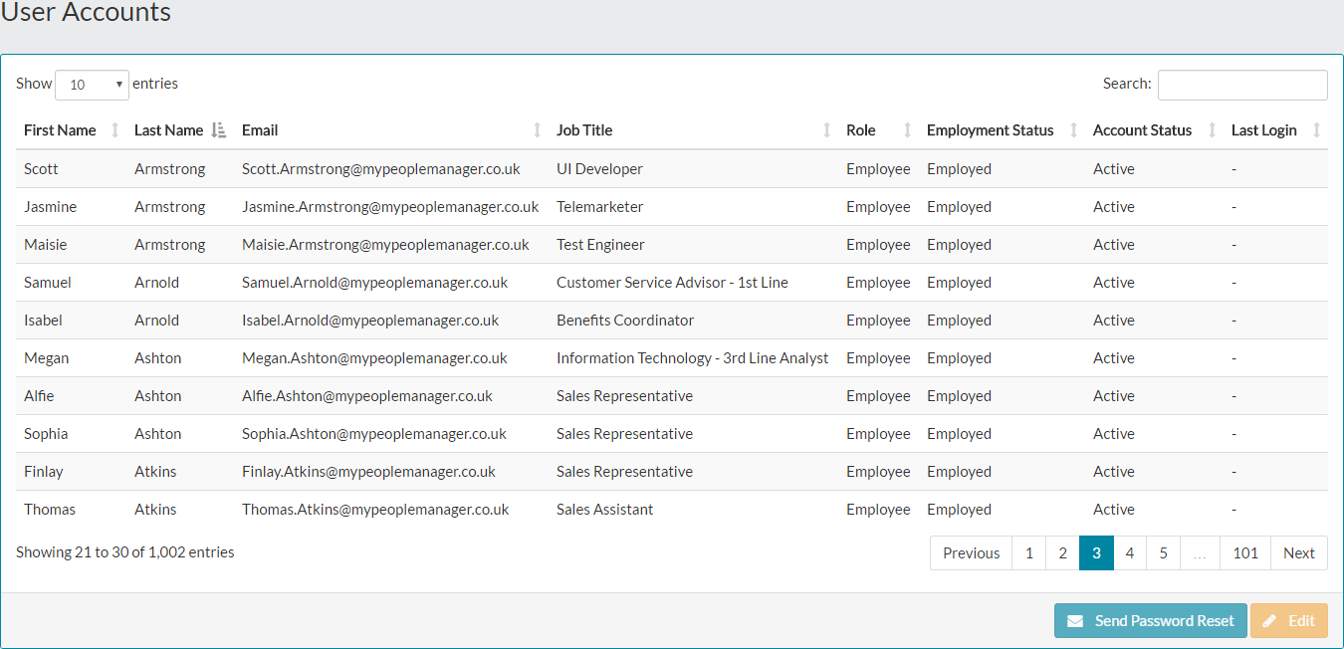Image resolution: width=1344 pixels, height=649 pixels.
Task: Select Megan Ashton's email cell
Action: 374,358
